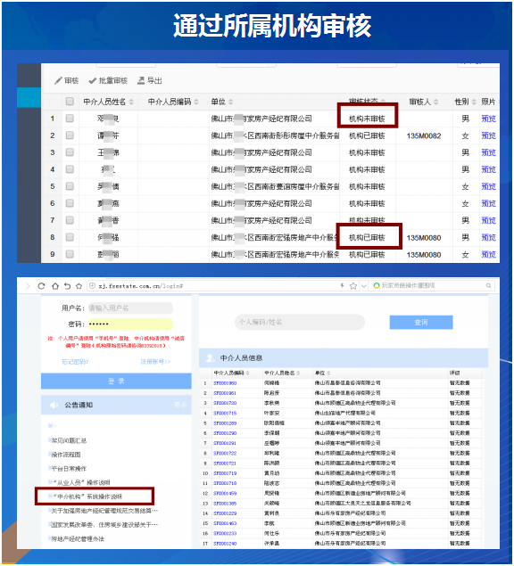Click the 导出 export icon
This screenshot has height=566, width=514.
(141, 80)
